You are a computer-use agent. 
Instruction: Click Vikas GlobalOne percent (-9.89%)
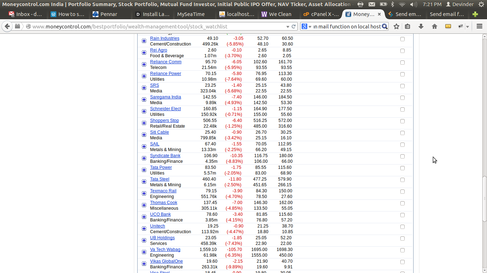234,267
